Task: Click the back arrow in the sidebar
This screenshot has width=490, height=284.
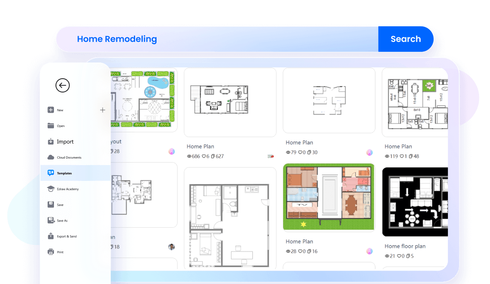Action: click(62, 85)
